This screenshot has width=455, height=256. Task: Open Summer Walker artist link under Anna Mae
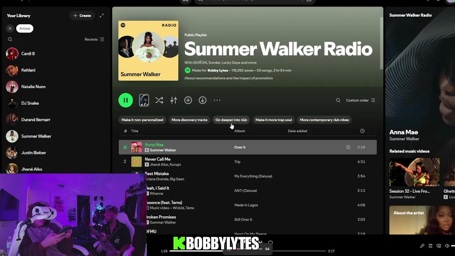(x=404, y=139)
